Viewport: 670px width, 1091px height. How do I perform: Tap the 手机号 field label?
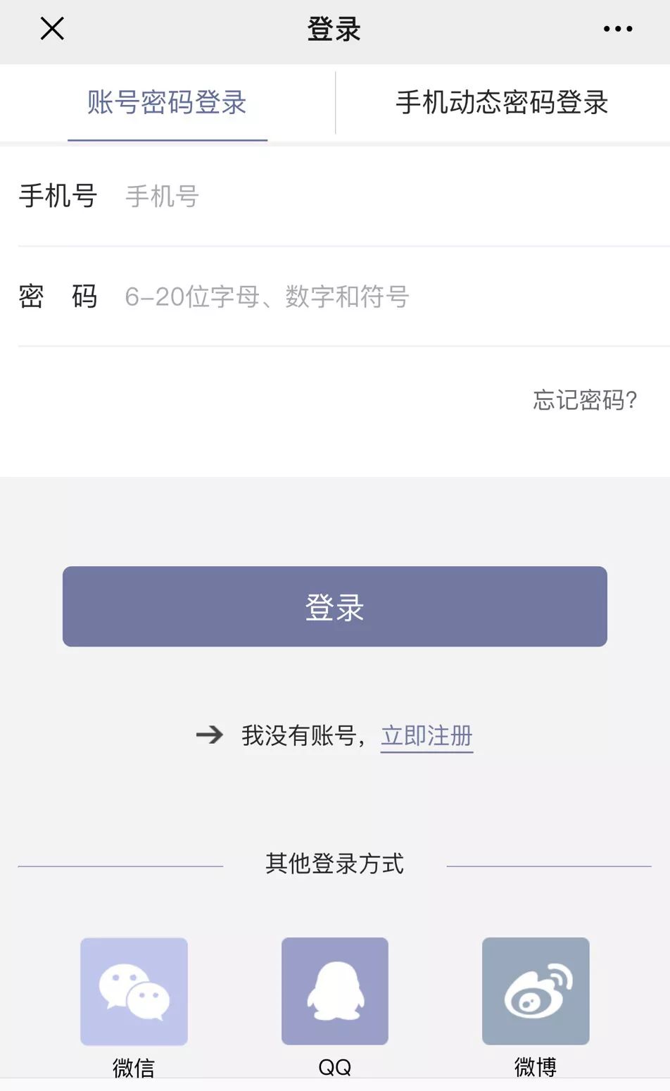click(x=58, y=196)
